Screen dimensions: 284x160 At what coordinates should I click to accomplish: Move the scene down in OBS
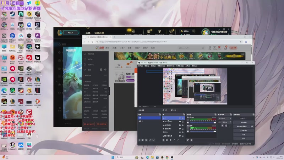[153, 140]
